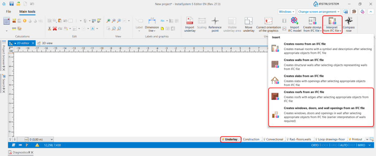This screenshot has width=376, height=156.
Task: Choose Creates roofs from an IFC file
Action: click(x=320, y=96)
